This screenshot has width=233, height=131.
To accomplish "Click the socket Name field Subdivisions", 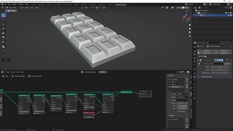I will click(182, 97).
